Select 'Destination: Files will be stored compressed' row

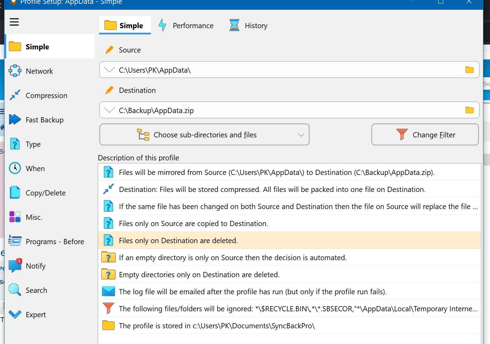[290, 189]
